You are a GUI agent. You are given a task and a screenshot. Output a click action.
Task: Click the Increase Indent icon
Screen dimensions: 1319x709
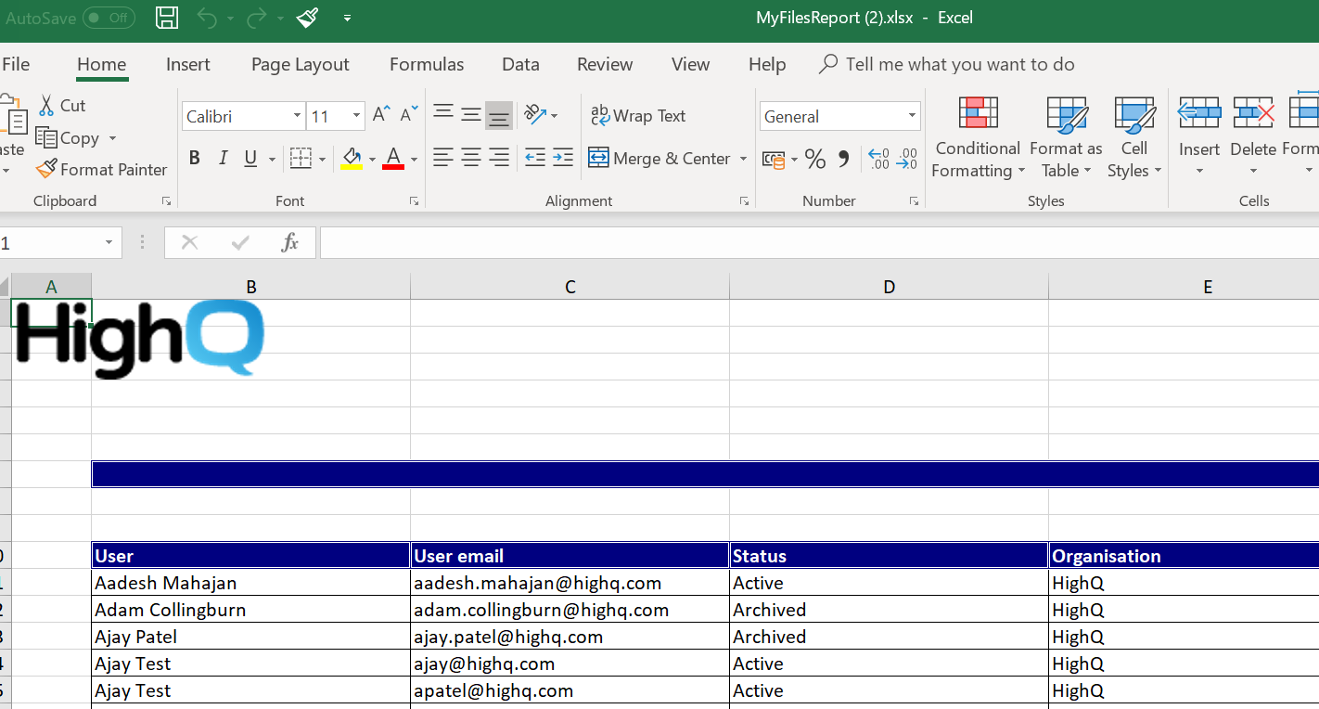pyautogui.click(x=563, y=159)
